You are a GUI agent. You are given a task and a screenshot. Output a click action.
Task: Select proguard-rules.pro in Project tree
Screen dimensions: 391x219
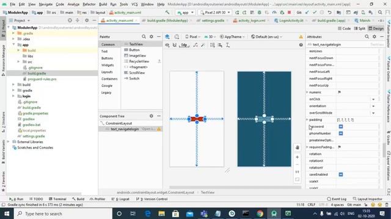[x=42, y=79]
